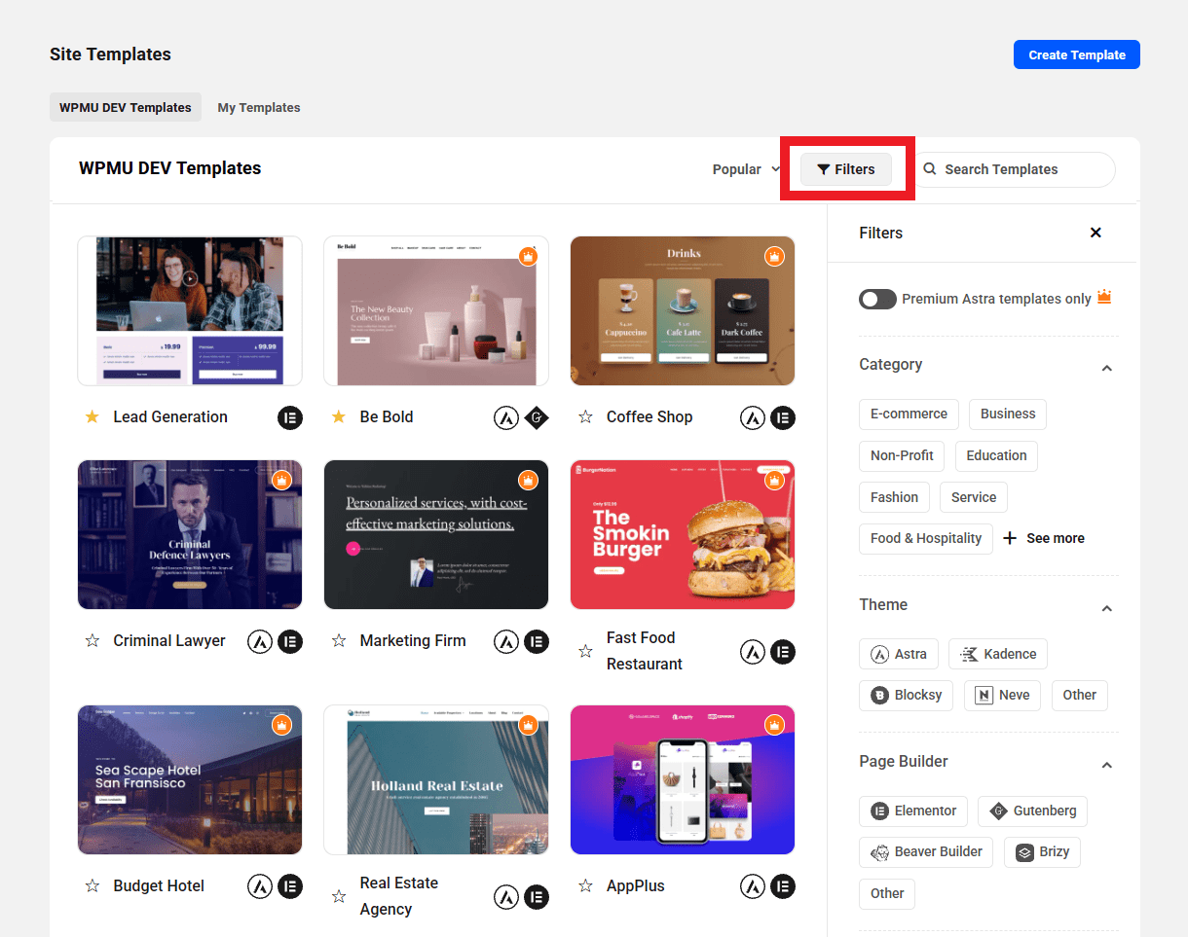Unfavorite the Be Bold template star
The height and width of the screenshot is (937, 1188).
point(339,416)
